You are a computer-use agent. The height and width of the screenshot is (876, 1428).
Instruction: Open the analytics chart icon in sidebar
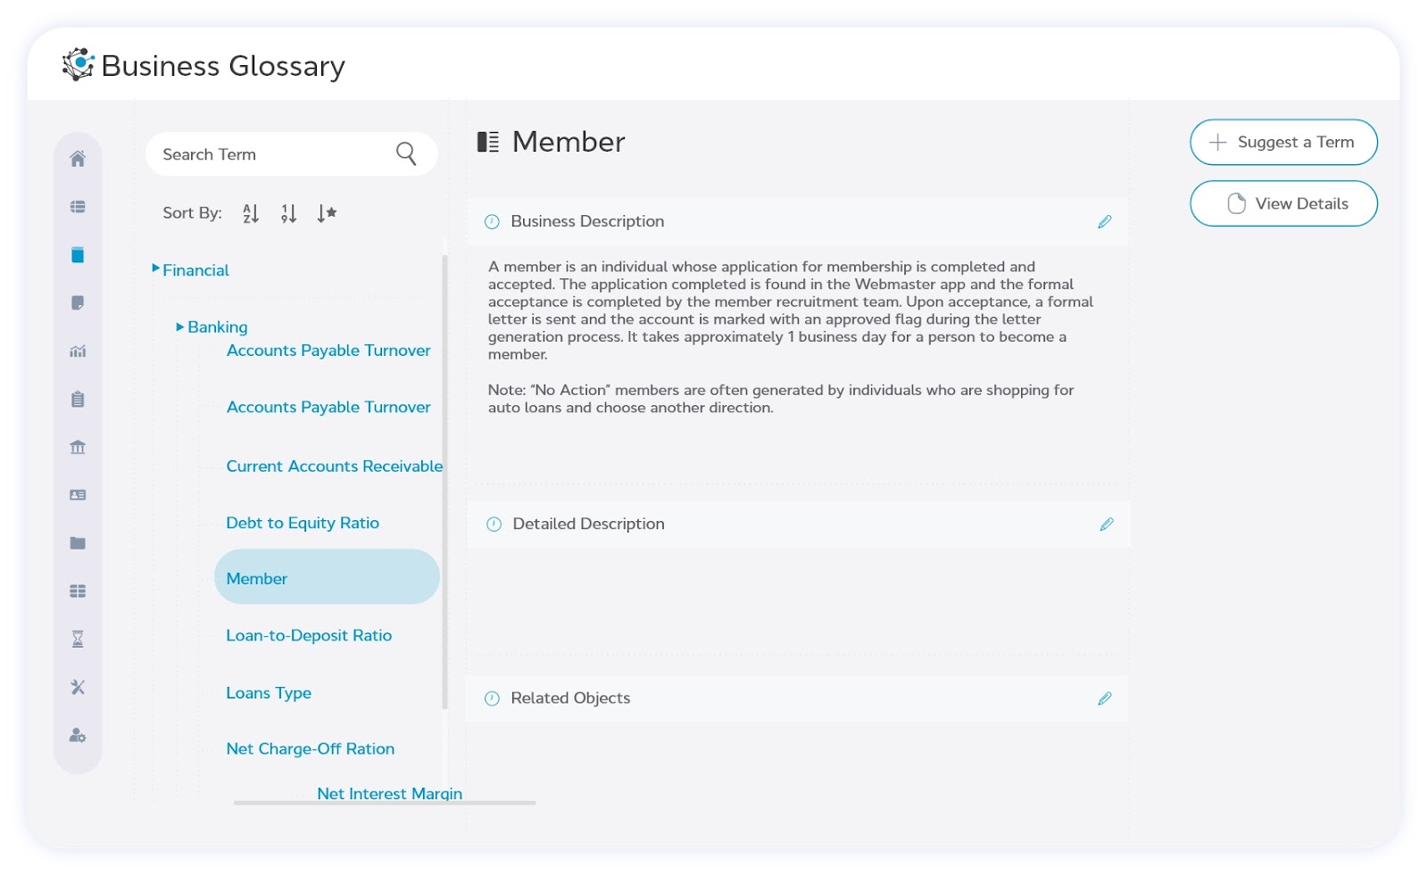click(x=78, y=351)
